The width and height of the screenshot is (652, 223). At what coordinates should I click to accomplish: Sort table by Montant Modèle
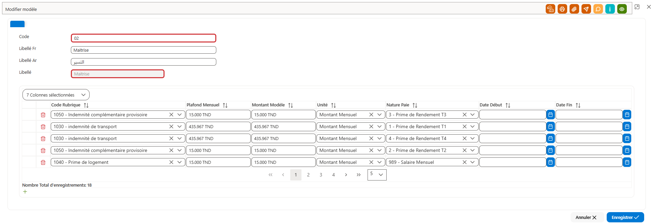[x=291, y=105]
